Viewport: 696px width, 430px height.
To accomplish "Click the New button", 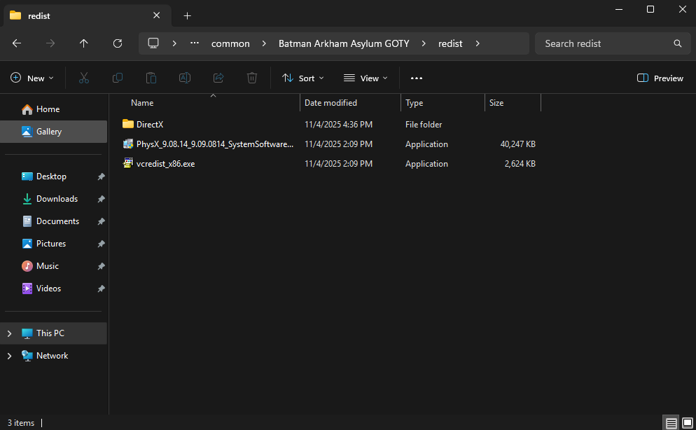I will click(32, 78).
